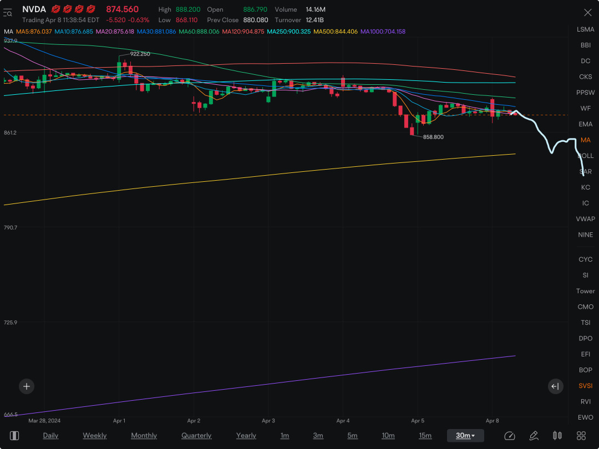Toggle the active SVSI sub-indicator

pos(585,386)
